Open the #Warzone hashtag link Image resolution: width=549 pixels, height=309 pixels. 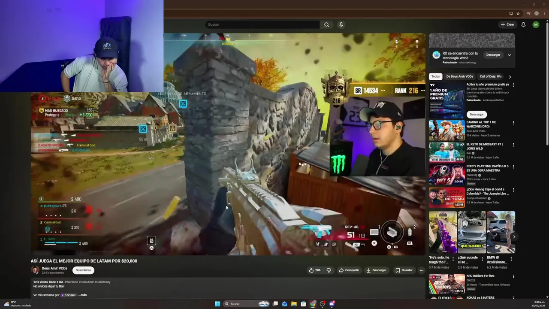coord(72,282)
